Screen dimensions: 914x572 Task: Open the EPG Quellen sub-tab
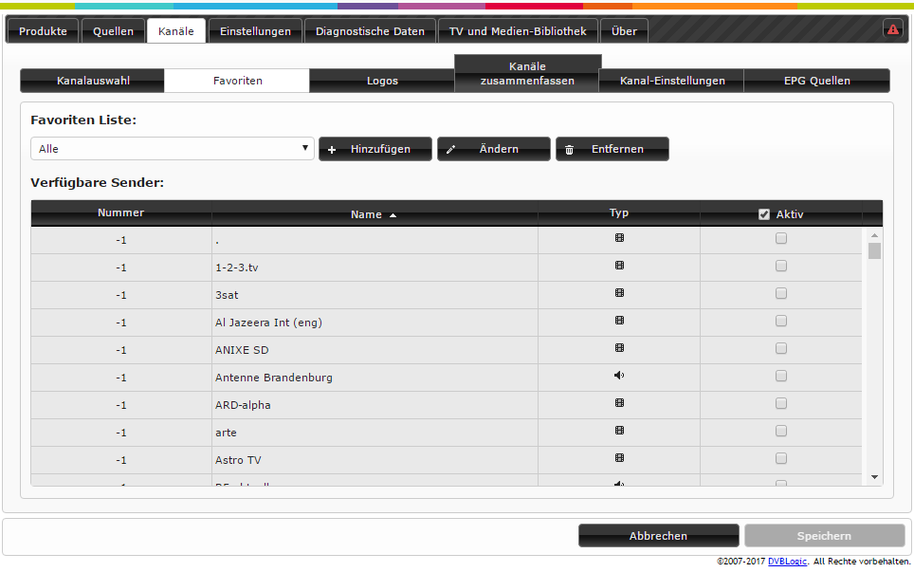point(816,81)
